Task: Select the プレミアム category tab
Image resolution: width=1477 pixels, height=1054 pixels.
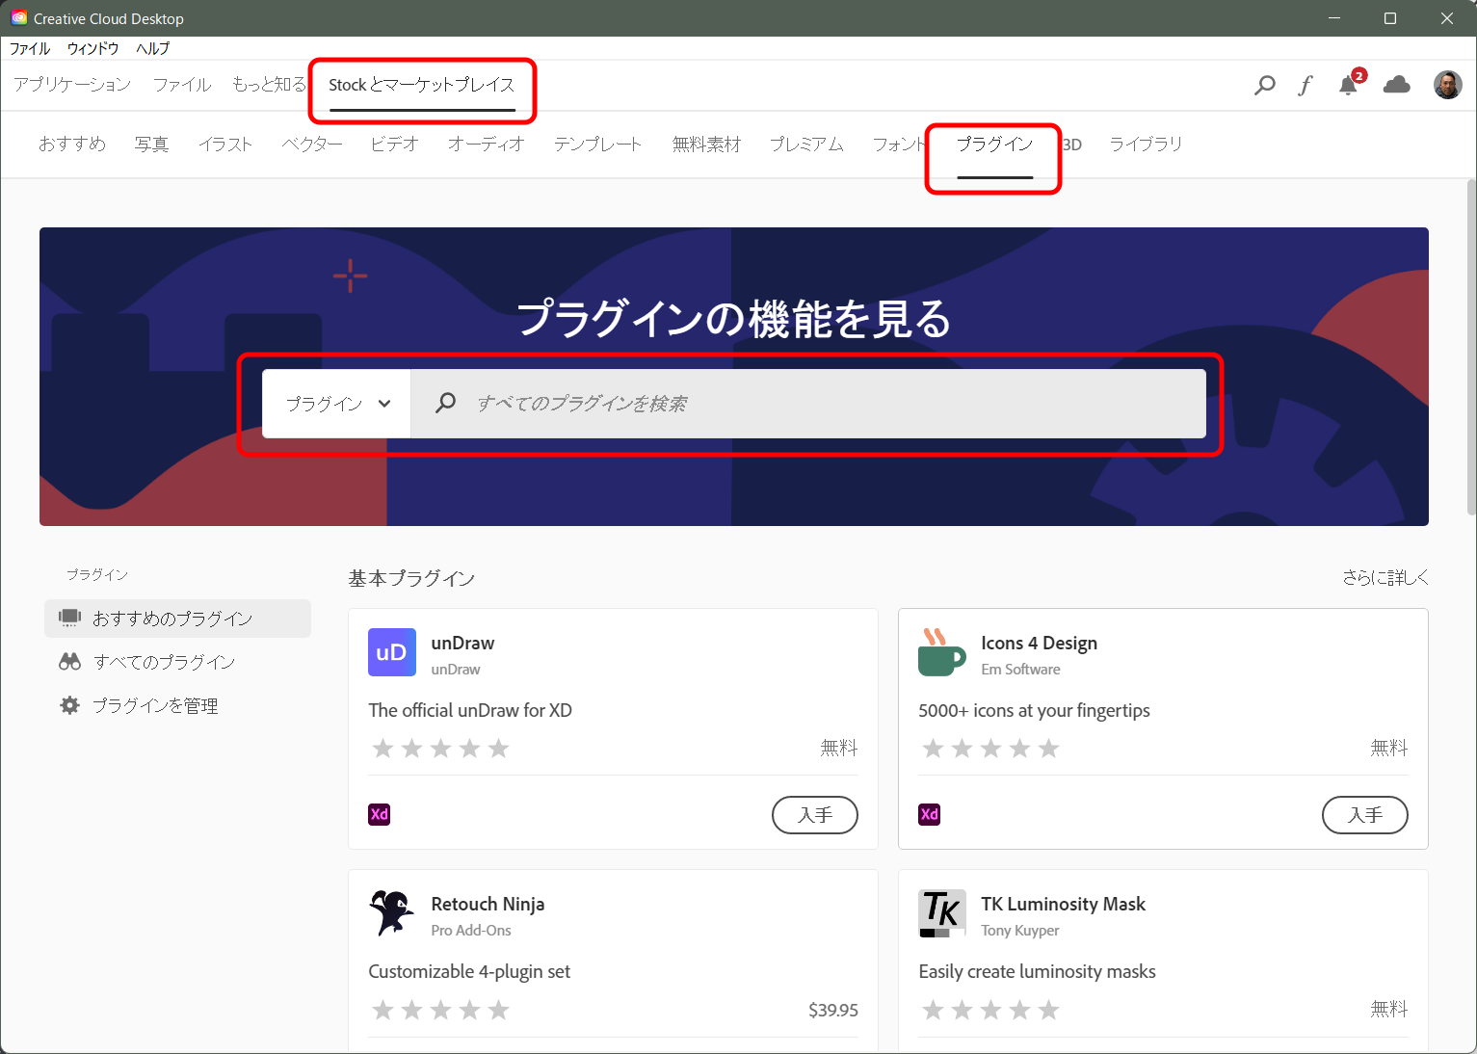Action: point(806,145)
